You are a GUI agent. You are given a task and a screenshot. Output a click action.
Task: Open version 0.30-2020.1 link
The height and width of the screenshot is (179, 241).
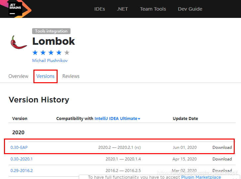pos(22,159)
